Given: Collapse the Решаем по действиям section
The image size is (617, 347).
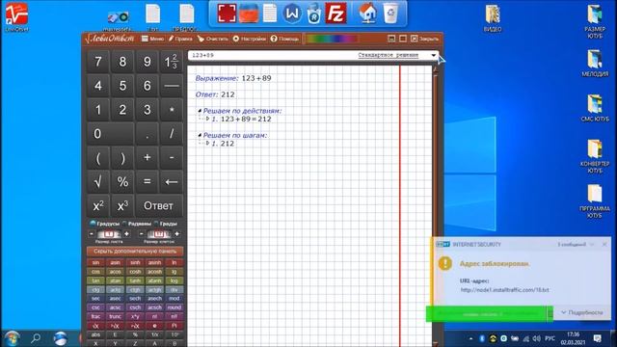Looking at the screenshot, I should pos(200,111).
